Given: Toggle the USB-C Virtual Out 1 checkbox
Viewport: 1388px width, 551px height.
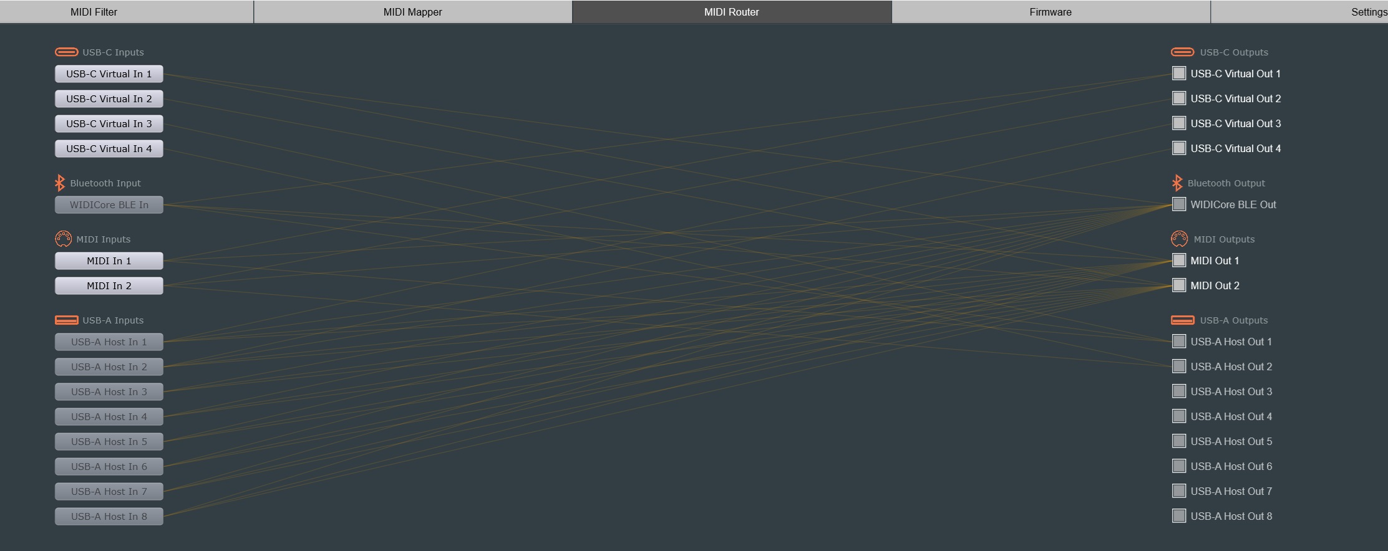Looking at the screenshot, I should pos(1178,74).
